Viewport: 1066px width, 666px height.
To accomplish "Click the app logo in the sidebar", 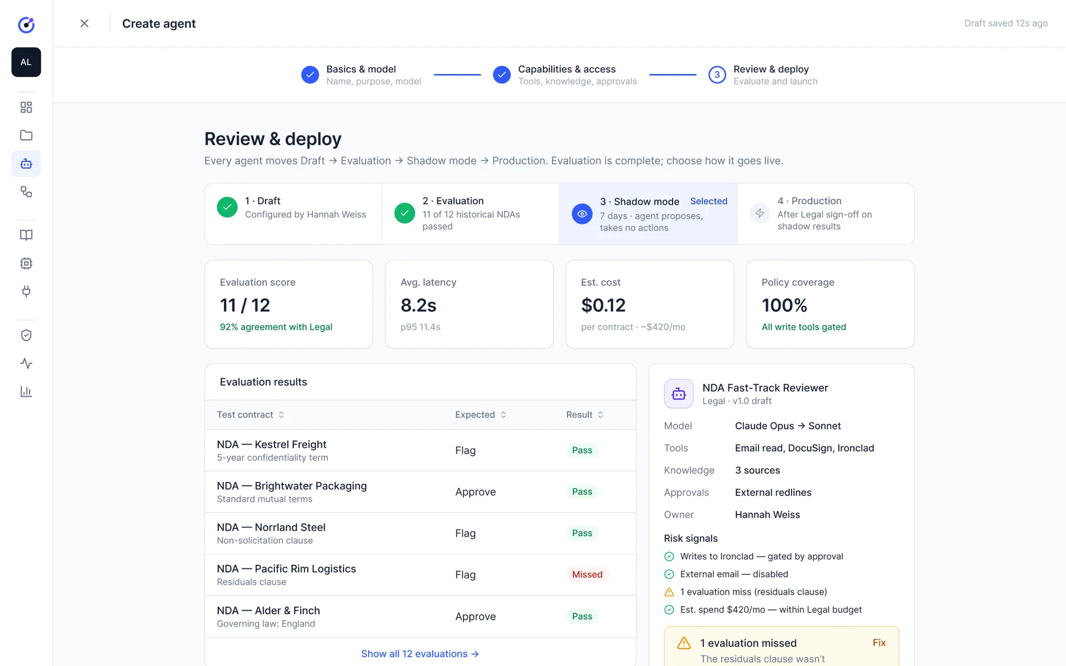I will [26, 25].
